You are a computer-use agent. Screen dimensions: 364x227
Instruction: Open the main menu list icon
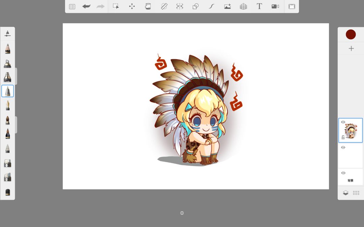pyautogui.click(x=72, y=6)
